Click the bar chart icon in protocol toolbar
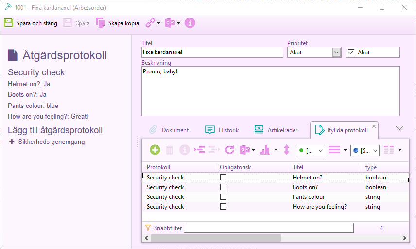Viewport: 416px width, 249px height. (x=265, y=150)
